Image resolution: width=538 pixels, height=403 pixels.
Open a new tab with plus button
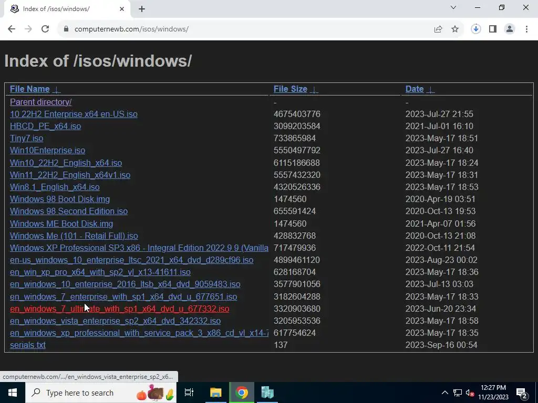pyautogui.click(x=142, y=9)
